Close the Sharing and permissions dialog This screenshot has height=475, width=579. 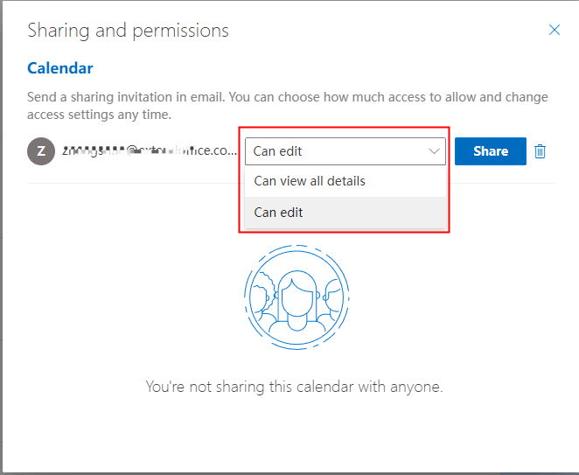(x=554, y=30)
